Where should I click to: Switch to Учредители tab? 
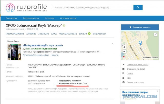coord(44,33)
